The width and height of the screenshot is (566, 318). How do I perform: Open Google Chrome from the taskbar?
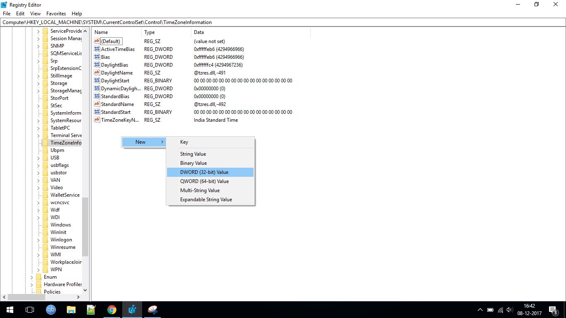[x=111, y=309]
